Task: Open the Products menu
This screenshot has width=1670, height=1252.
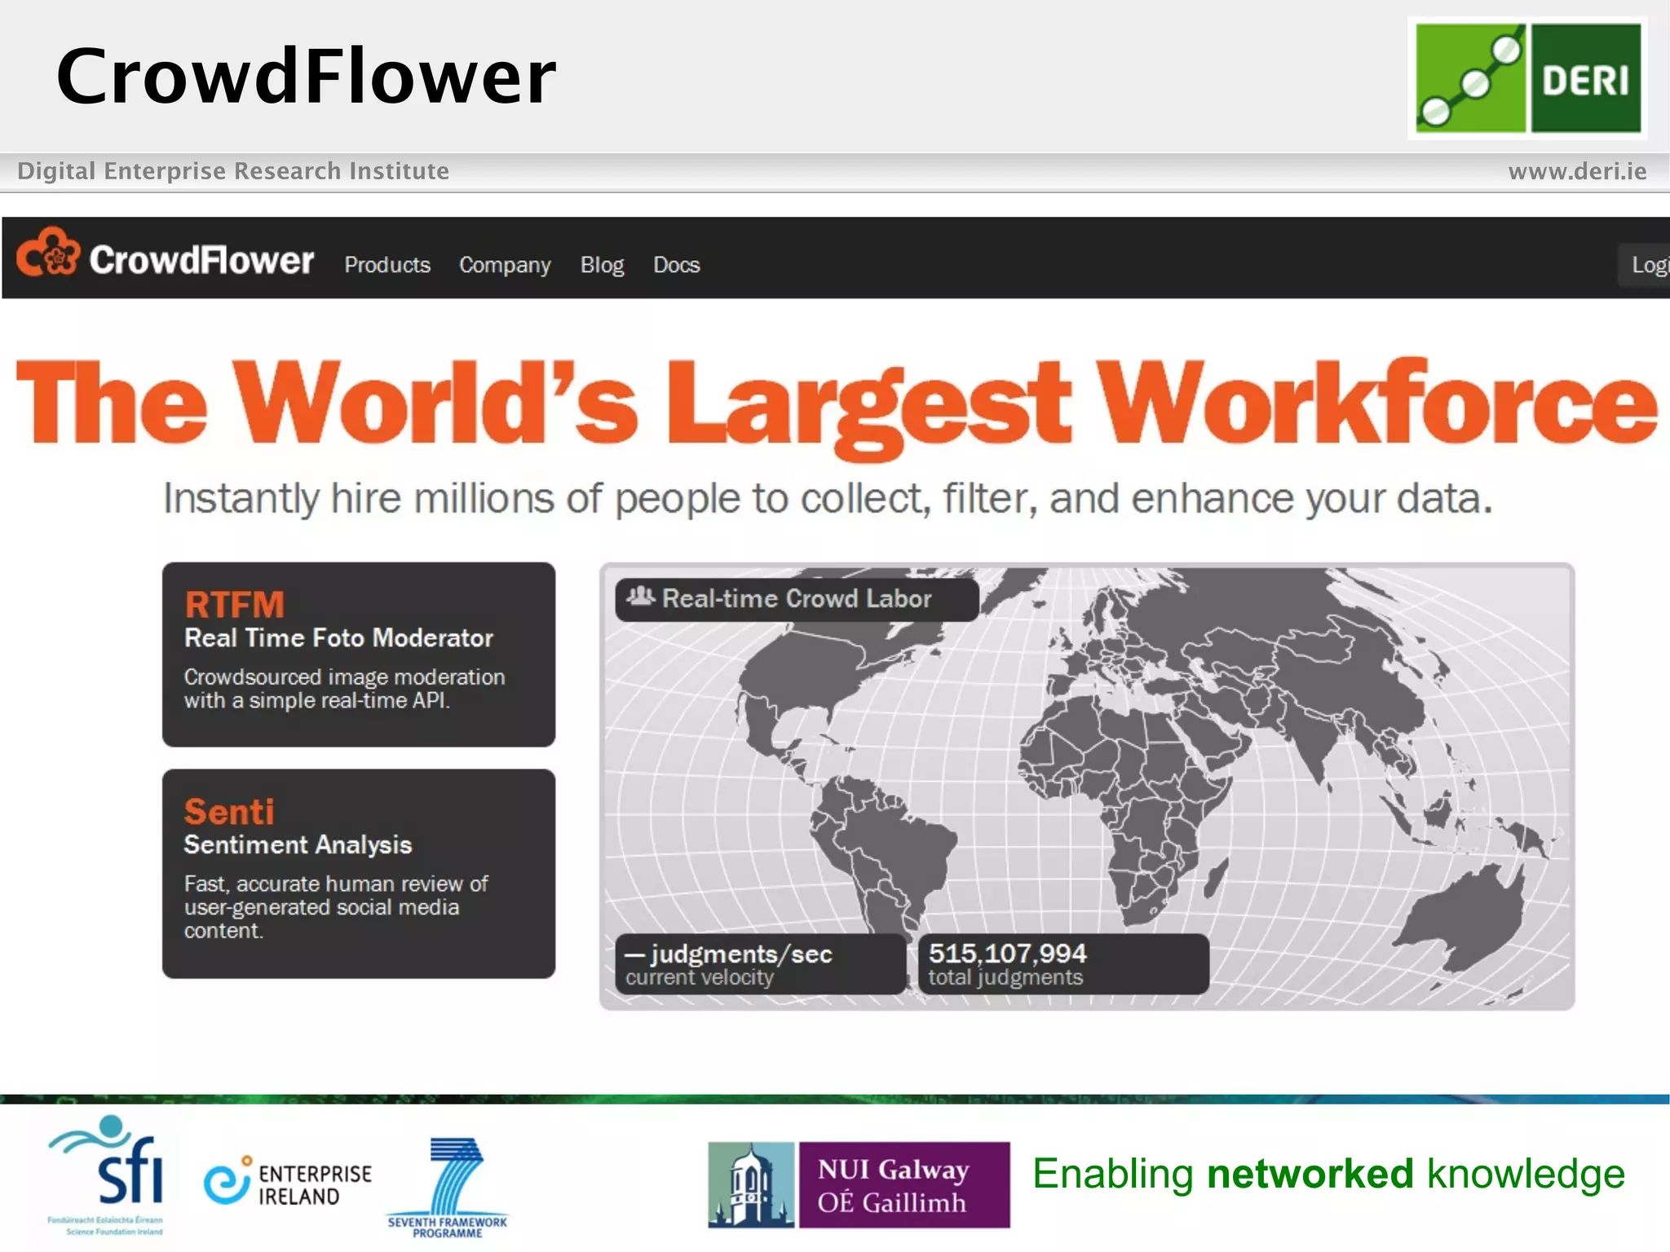Action: [x=387, y=265]
